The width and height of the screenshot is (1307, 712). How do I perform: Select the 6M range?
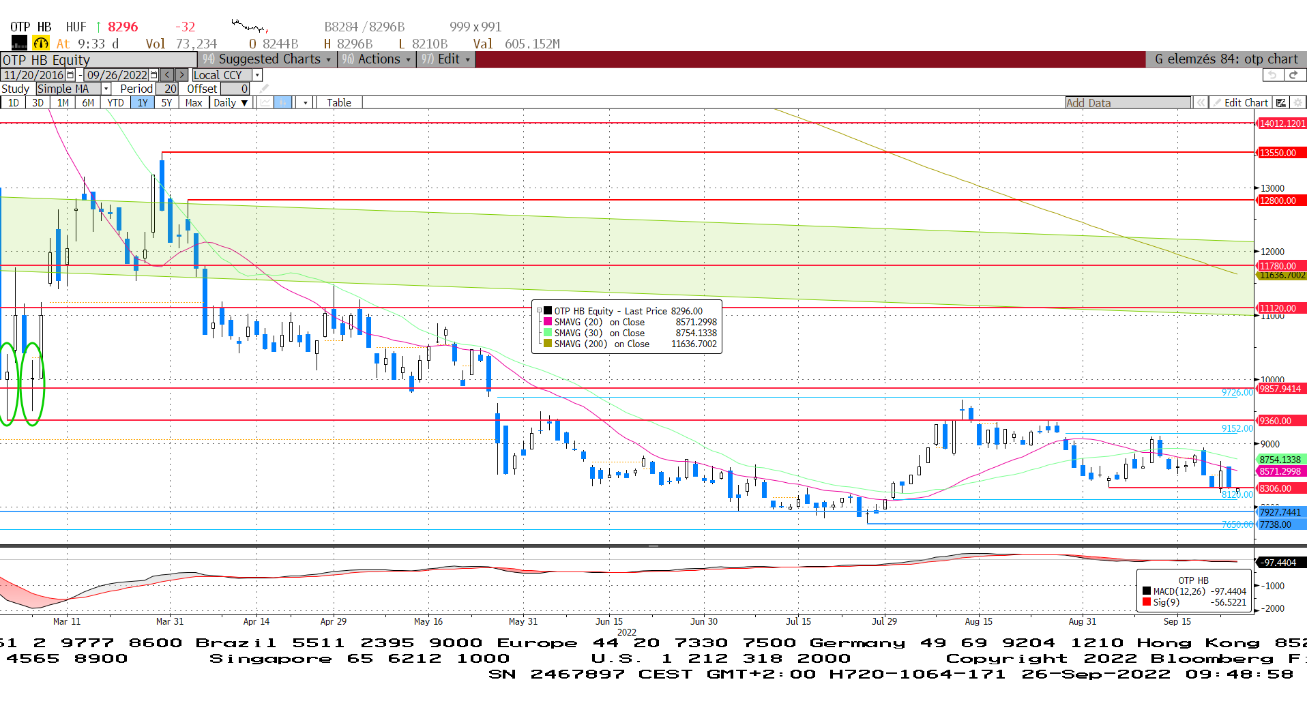coord(89,103)
